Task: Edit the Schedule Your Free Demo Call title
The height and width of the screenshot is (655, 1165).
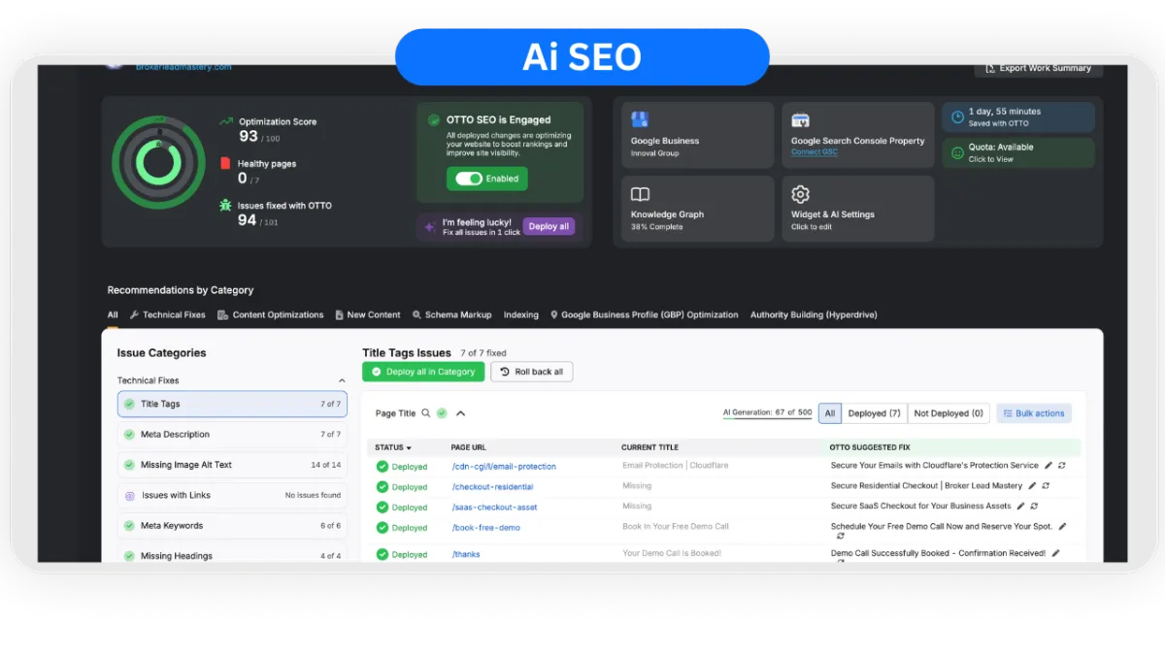Action: coord(1062,526)
